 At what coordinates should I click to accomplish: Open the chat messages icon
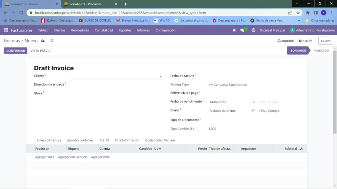pos(243,30)
